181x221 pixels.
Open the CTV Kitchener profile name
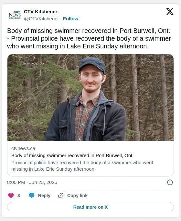40,12
